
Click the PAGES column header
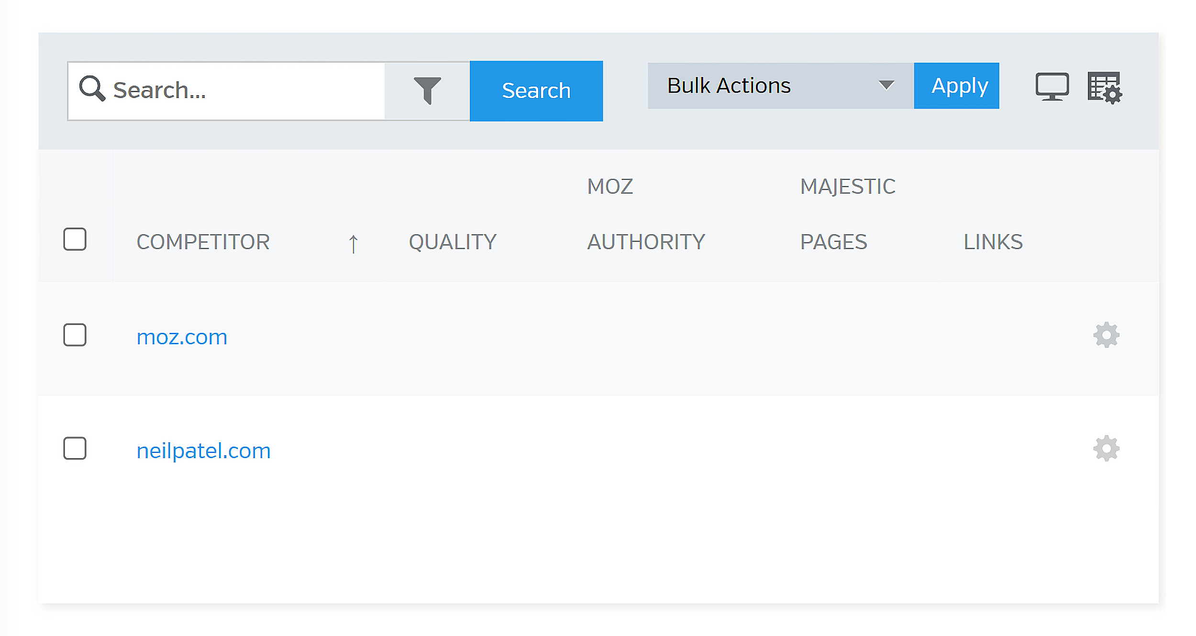[x=833, y=242]
